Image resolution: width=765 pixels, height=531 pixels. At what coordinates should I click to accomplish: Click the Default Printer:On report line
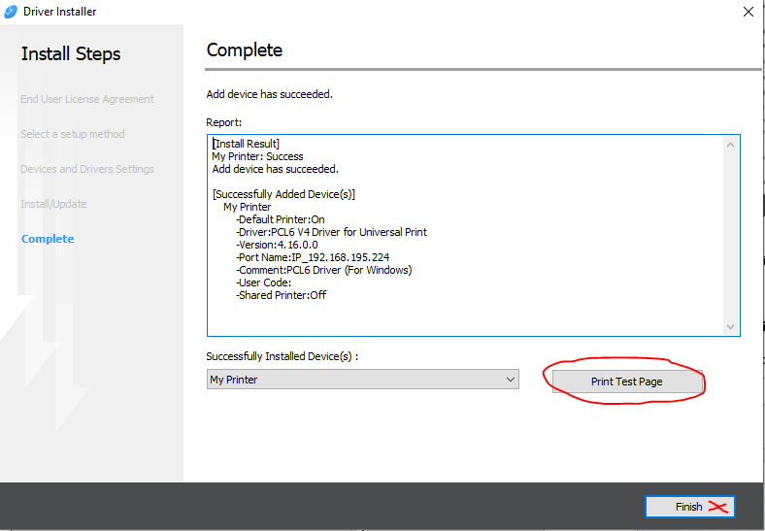click(281, 219)
